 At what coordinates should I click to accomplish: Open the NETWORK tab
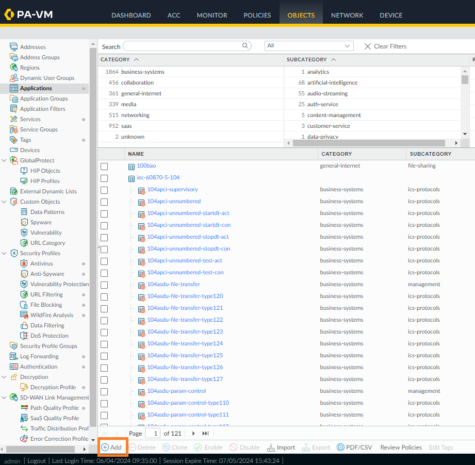347,15
